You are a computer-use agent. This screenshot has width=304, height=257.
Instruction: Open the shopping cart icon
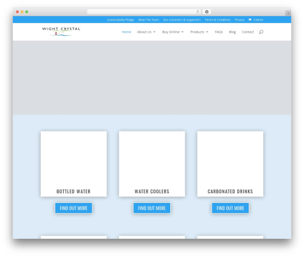coord(250,19)
